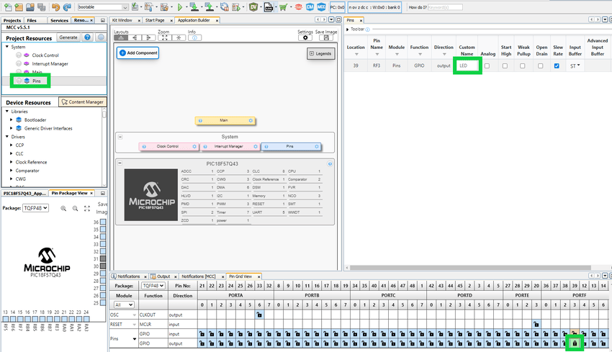
Task: Uncheck Slew Rate checkbox for RF3
Action: pyautogui.click(x=557, y=66)
